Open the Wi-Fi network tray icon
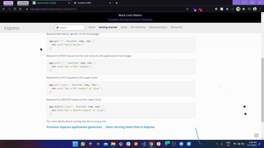This screenshot has width=264, height=148. click(234, 144)
